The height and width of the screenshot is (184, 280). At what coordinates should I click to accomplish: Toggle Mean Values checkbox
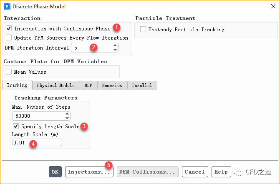pos(9,72)
